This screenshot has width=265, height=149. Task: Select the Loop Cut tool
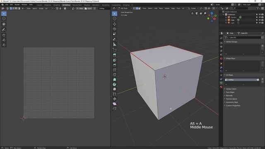(115, 70)
